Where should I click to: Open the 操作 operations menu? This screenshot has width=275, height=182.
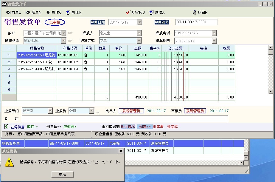(54, 13)
